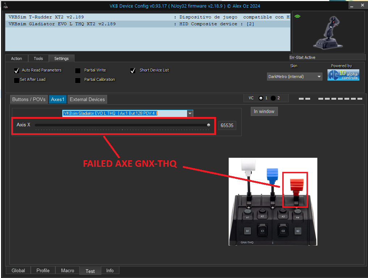This screenshot has width=368, height=278.
Task: Click the alpha controls logo
Action: [x=343, y=75]
